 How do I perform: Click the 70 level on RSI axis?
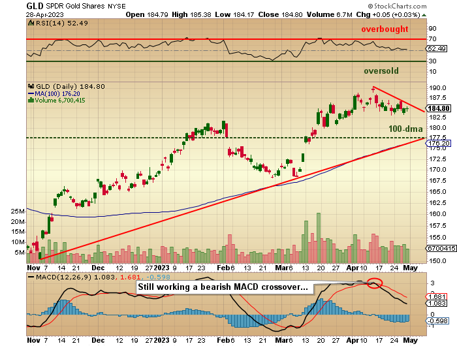432,39
